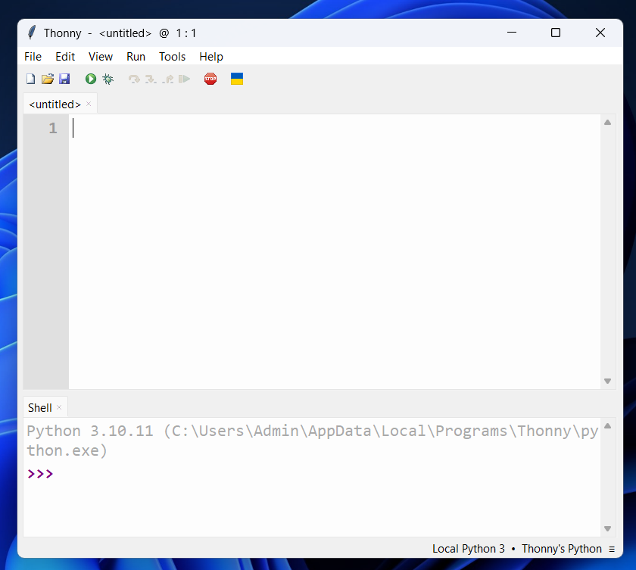Save the file with floppy disk icon
Image resolution: width=636 pixels, height=570 pixels.
[x=64, y=79]
